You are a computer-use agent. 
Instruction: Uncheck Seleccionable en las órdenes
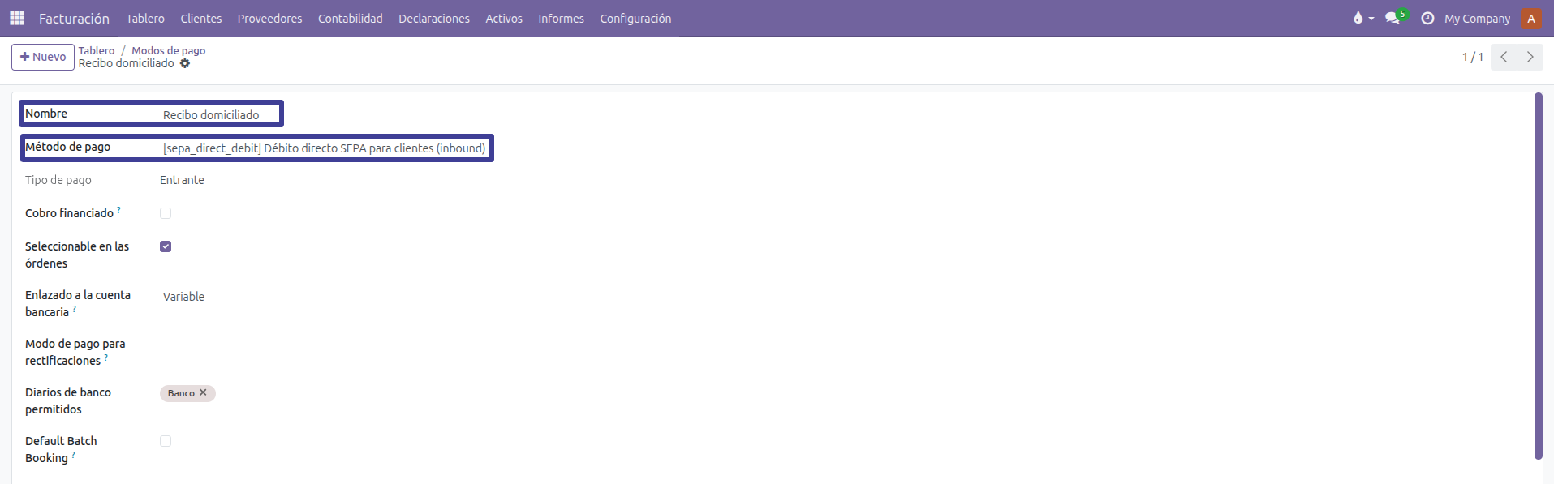point(166,246)
